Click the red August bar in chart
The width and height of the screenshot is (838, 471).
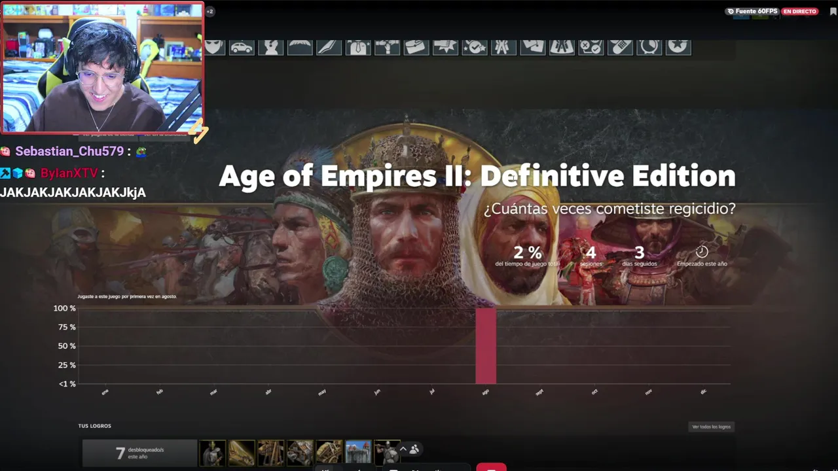coord(486,346)
